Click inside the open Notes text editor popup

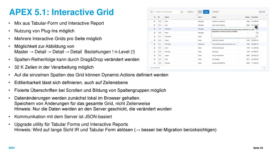pyautogui.click(x=234, y=33)
